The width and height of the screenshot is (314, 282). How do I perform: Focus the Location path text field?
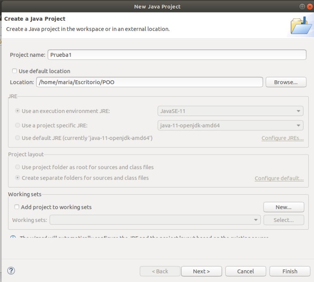[149, 82]
